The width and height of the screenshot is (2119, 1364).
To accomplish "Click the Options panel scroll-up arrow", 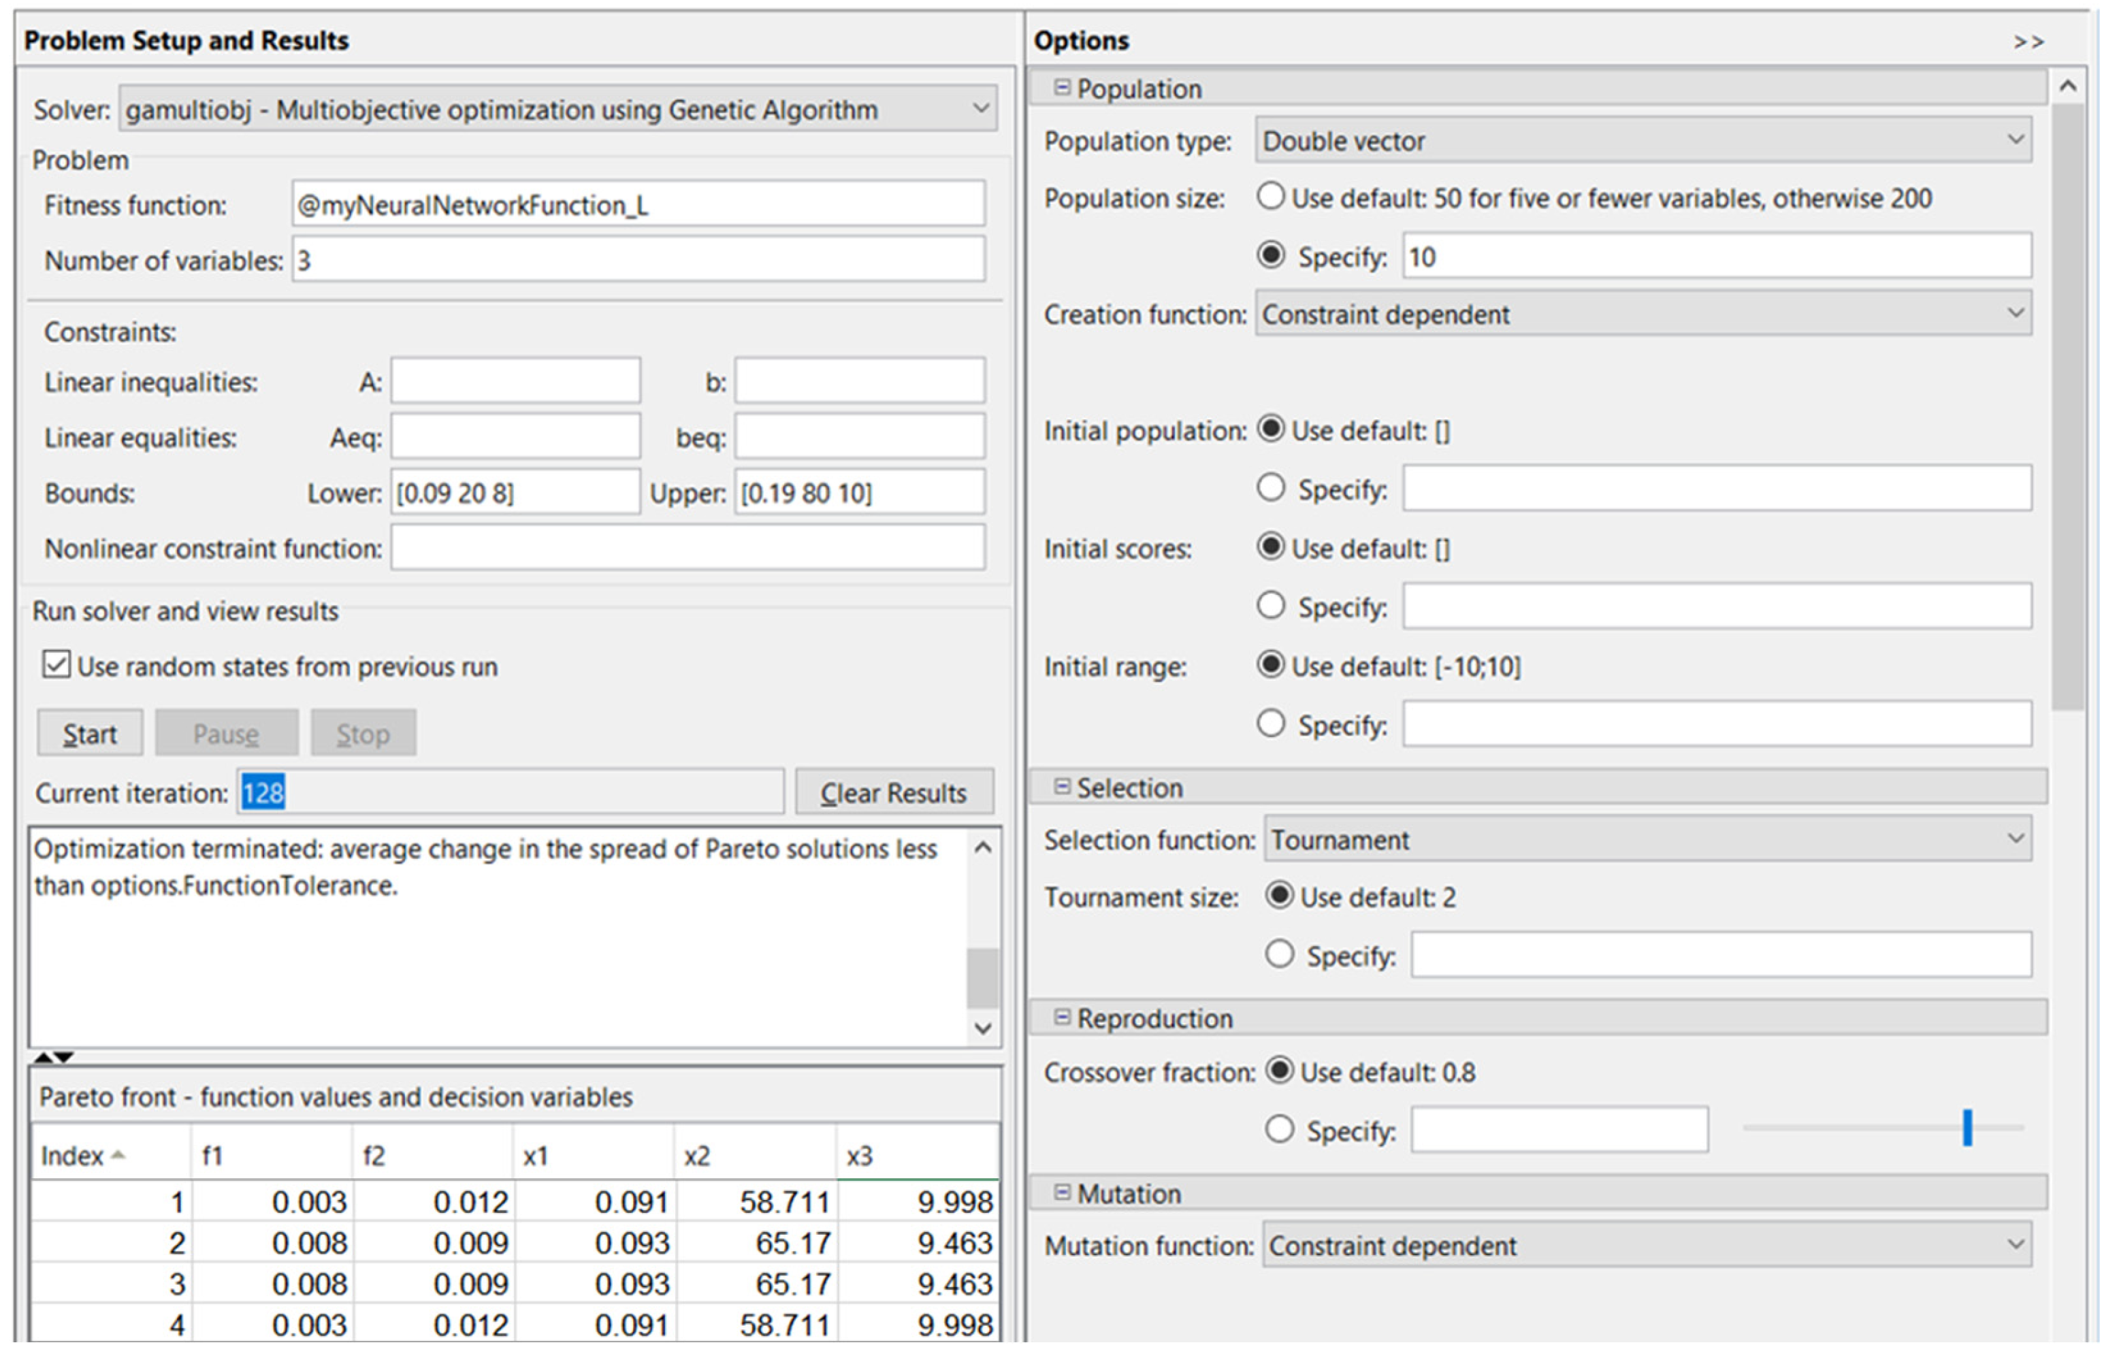I will (x=2069, y=87).
